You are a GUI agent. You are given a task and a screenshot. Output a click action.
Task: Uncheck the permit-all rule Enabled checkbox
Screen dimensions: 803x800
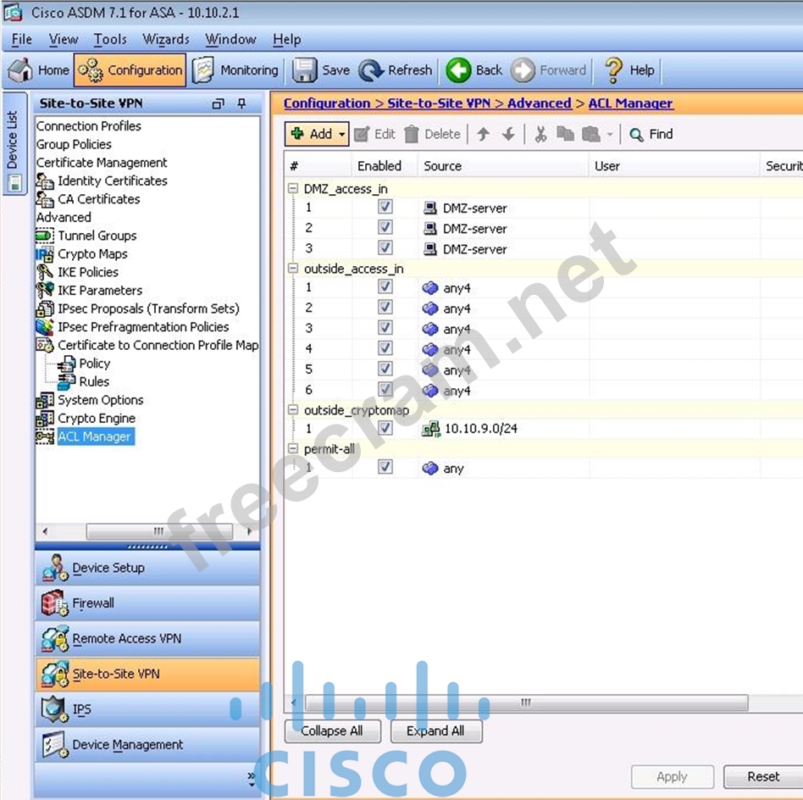pyautogui.click(x=385, y=468)
